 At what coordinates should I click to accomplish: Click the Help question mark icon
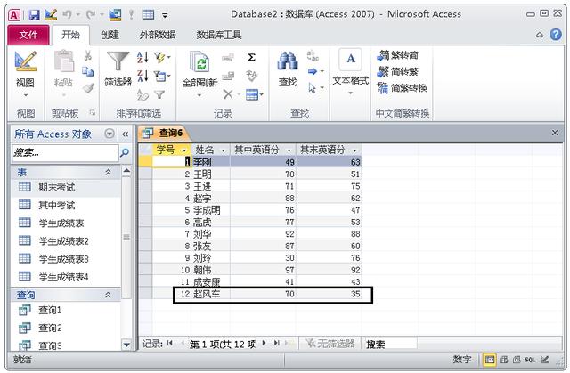[556, 35]
